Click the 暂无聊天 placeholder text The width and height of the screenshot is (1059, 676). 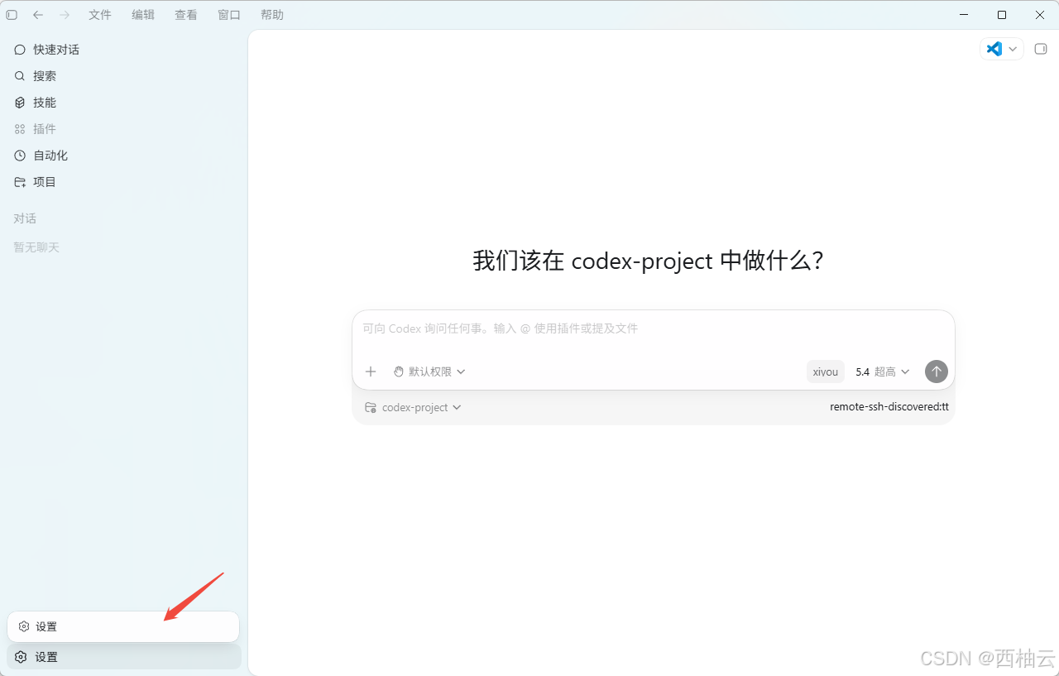click(x=36, y=247)
